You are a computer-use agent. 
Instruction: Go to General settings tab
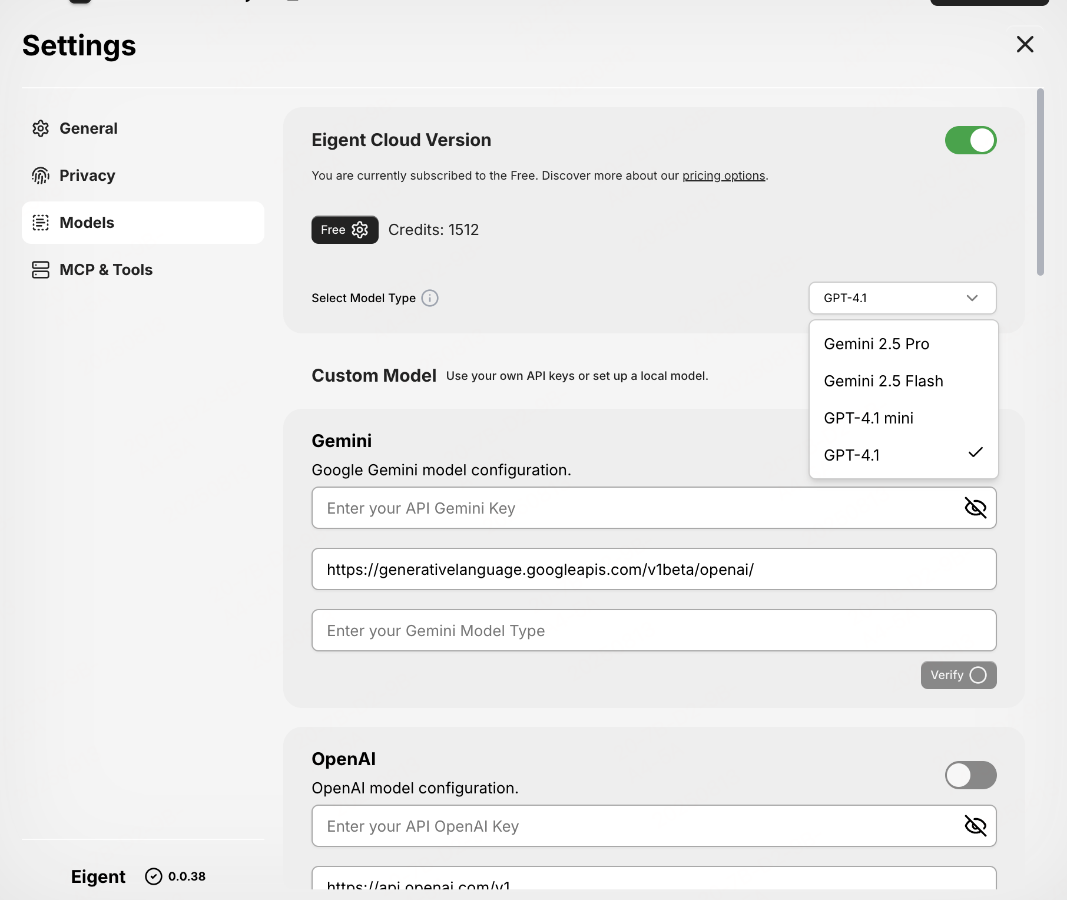(x=143, y=128)
